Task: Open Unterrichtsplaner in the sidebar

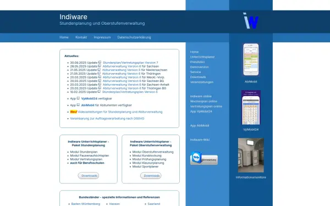Action: click(x=202, y=57)
